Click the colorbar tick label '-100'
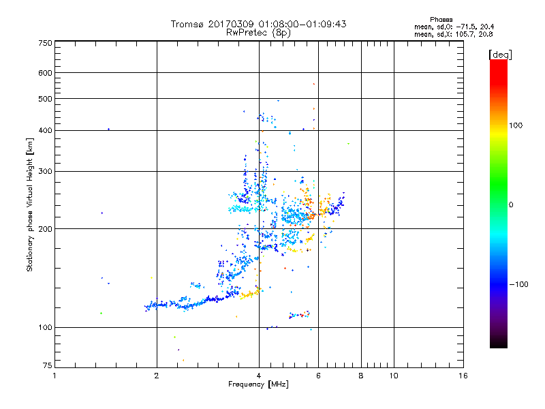Screen dimensions: 545x409 click(518, 284)
